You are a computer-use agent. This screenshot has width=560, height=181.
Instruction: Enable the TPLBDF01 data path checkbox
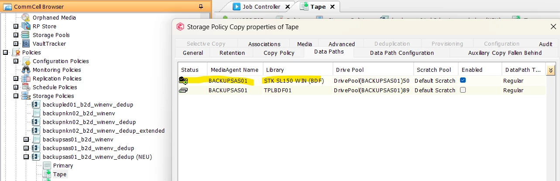(463, 90)
